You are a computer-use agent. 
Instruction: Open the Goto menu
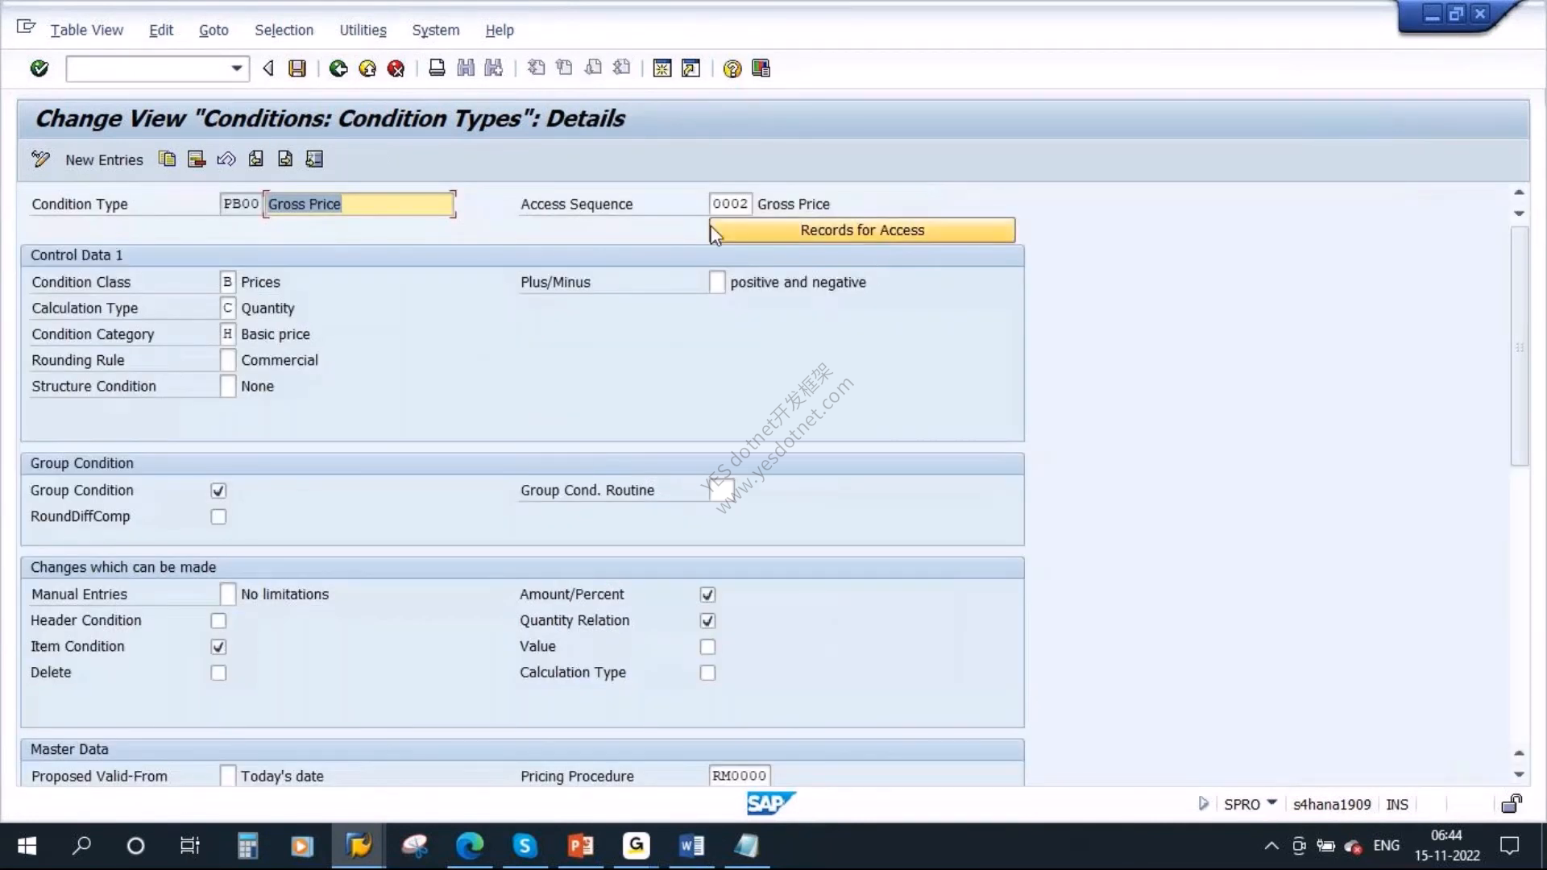pyautogui.click(x=214, y=30)
